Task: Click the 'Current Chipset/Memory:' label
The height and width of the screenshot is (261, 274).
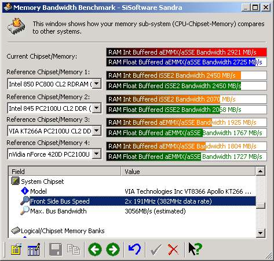Action: (x=42, y=56)
